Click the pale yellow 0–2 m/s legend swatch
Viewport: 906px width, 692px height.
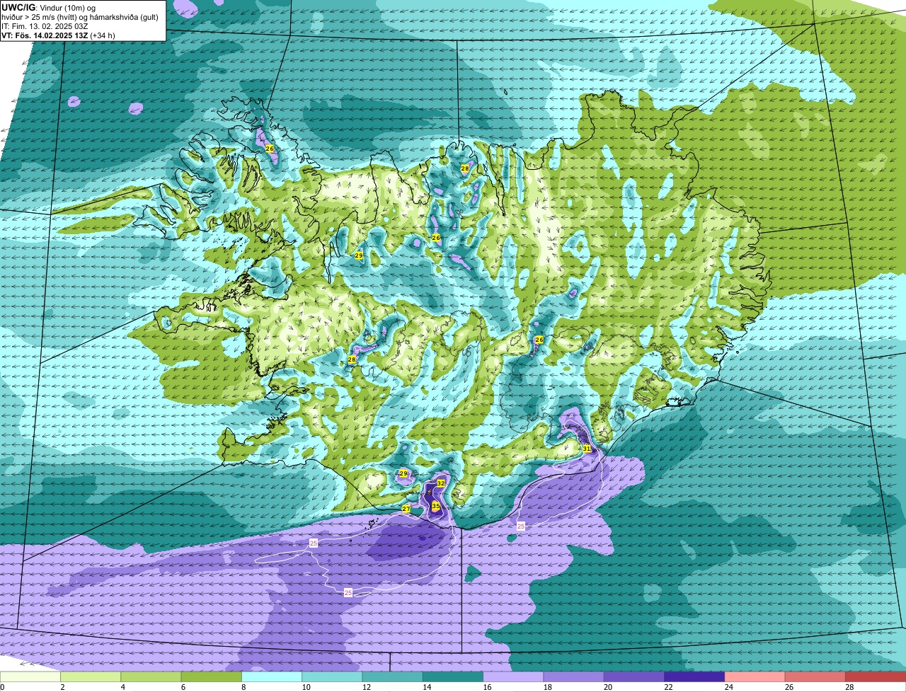30,677
